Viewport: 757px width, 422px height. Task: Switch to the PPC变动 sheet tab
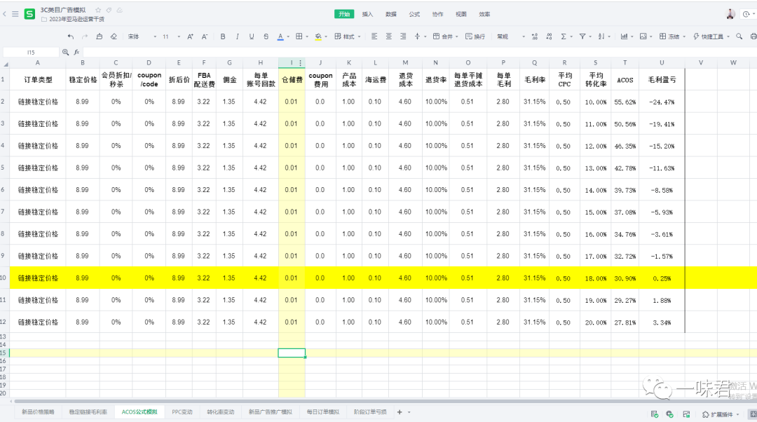pos(182,412)
